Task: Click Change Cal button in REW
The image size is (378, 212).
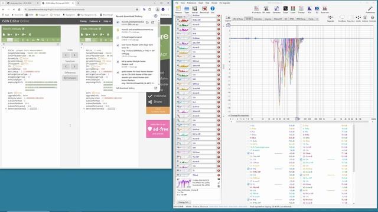Action: [184, 202]
